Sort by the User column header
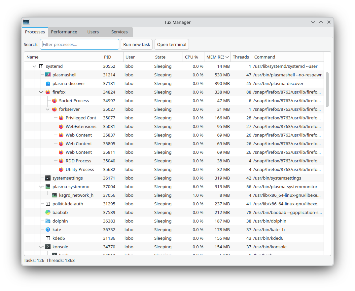This screenshot has height=291, width=355. coord(138,57)
